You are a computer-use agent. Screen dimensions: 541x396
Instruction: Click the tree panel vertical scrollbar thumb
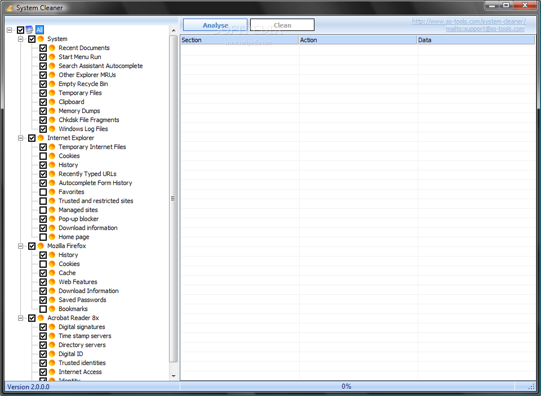[x=174, y=199]
